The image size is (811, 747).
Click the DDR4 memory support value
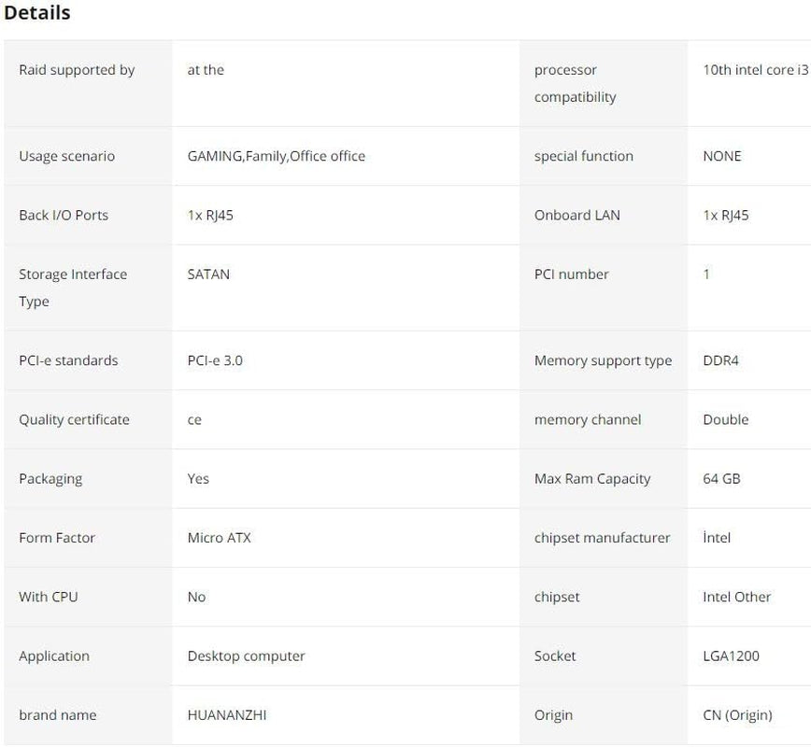720,360
